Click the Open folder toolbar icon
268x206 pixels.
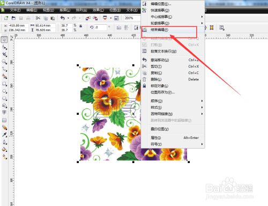tap(13, 18)
